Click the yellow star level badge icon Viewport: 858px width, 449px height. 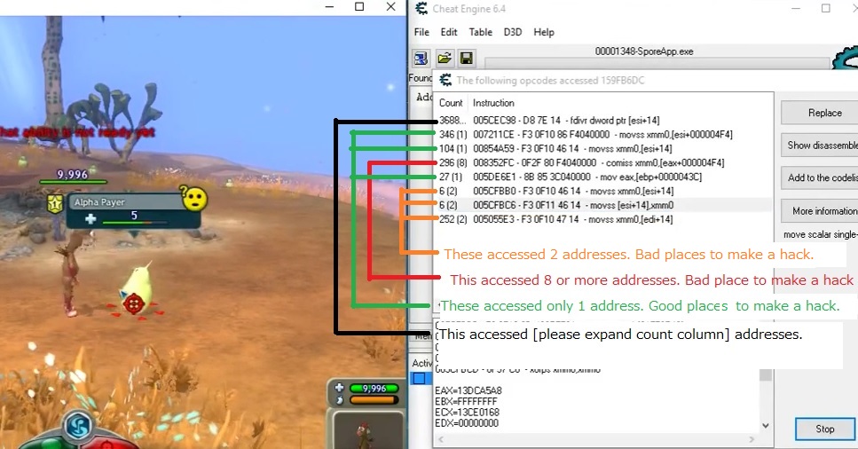[54, 203]
